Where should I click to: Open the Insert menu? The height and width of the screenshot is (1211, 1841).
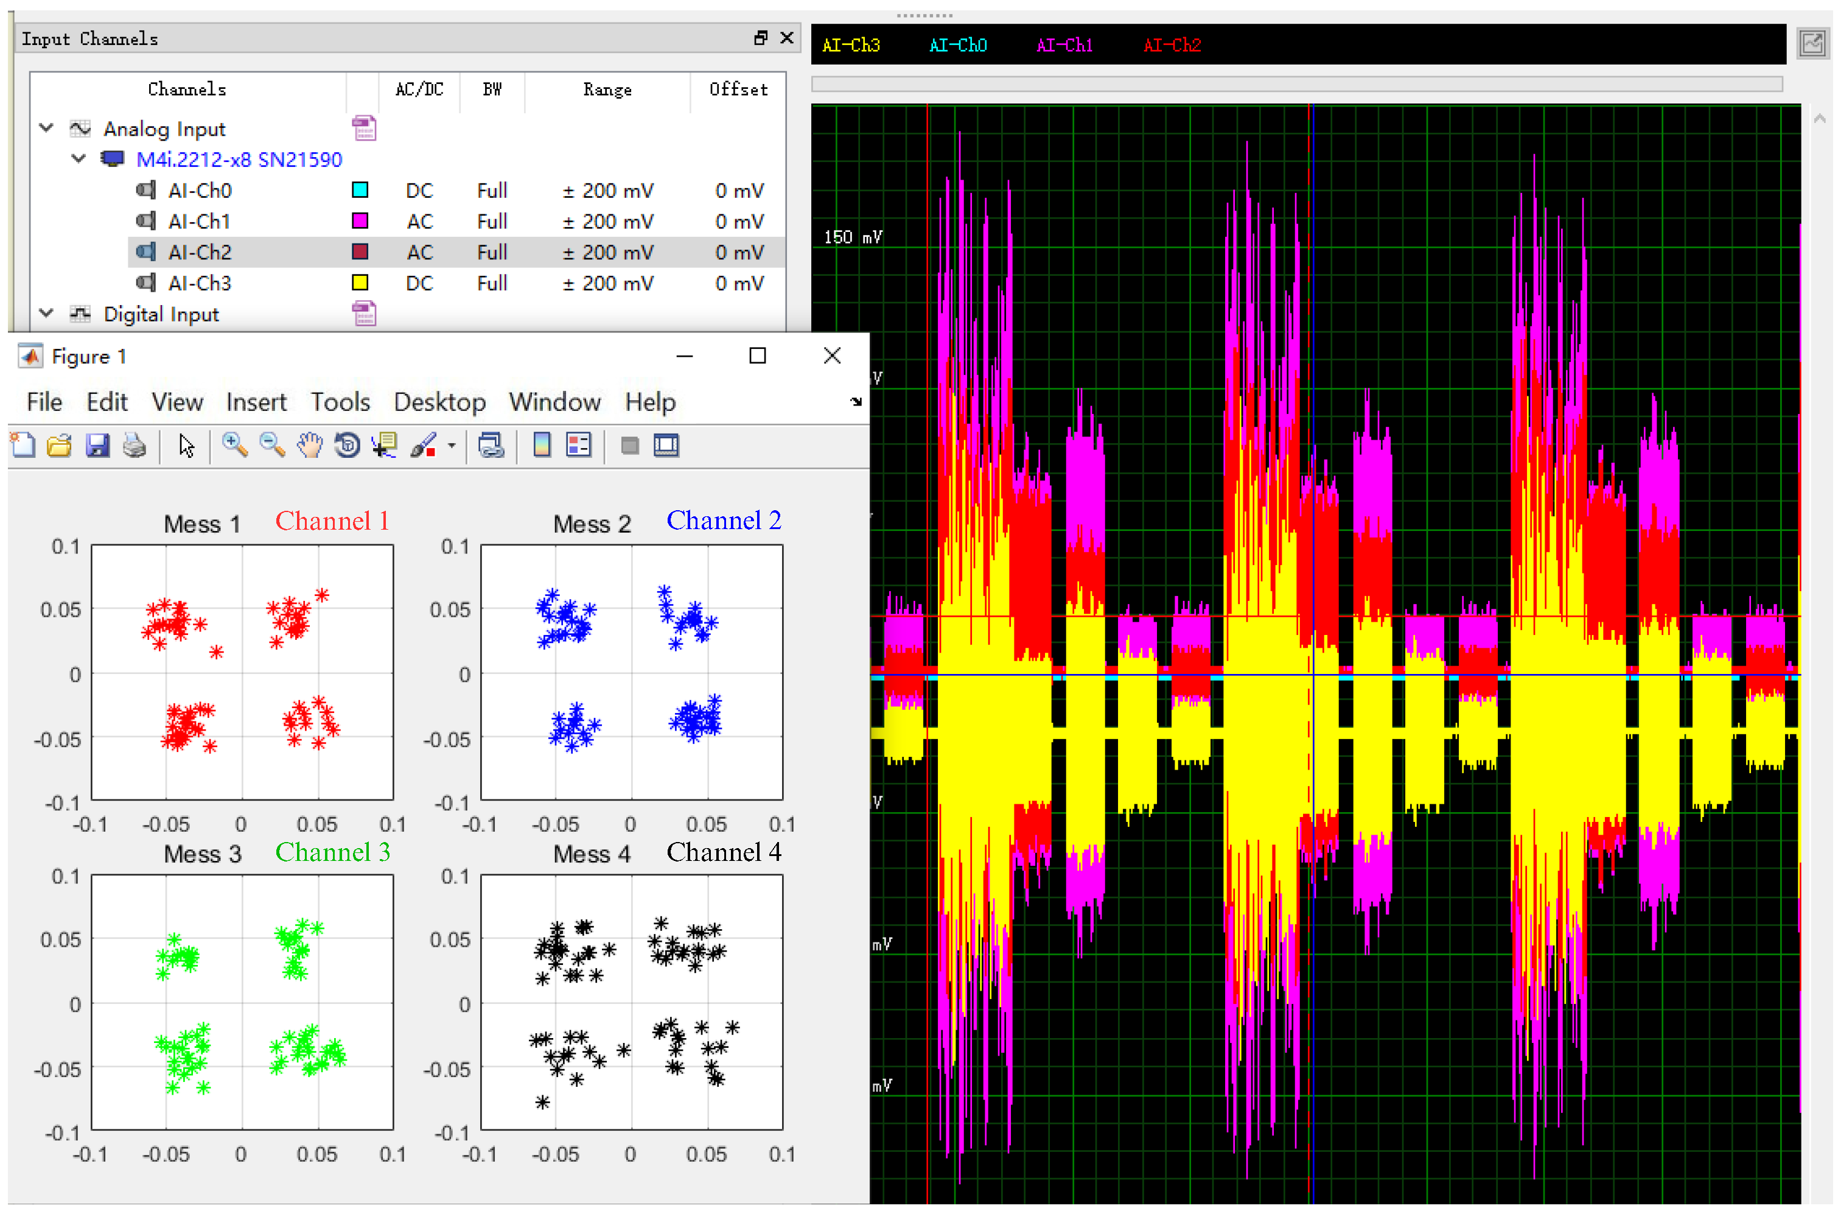point(256,402)
